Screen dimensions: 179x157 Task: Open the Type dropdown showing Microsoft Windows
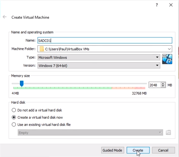99,57
